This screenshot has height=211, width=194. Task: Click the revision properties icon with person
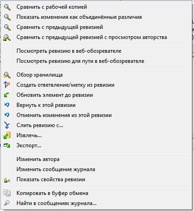click(x=7, y=180)
